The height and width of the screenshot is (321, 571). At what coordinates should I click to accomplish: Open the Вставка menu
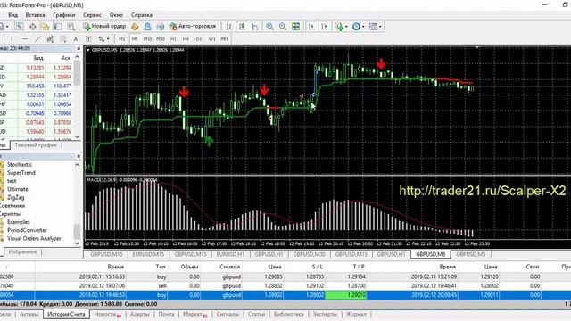click(x=36, y=15)
